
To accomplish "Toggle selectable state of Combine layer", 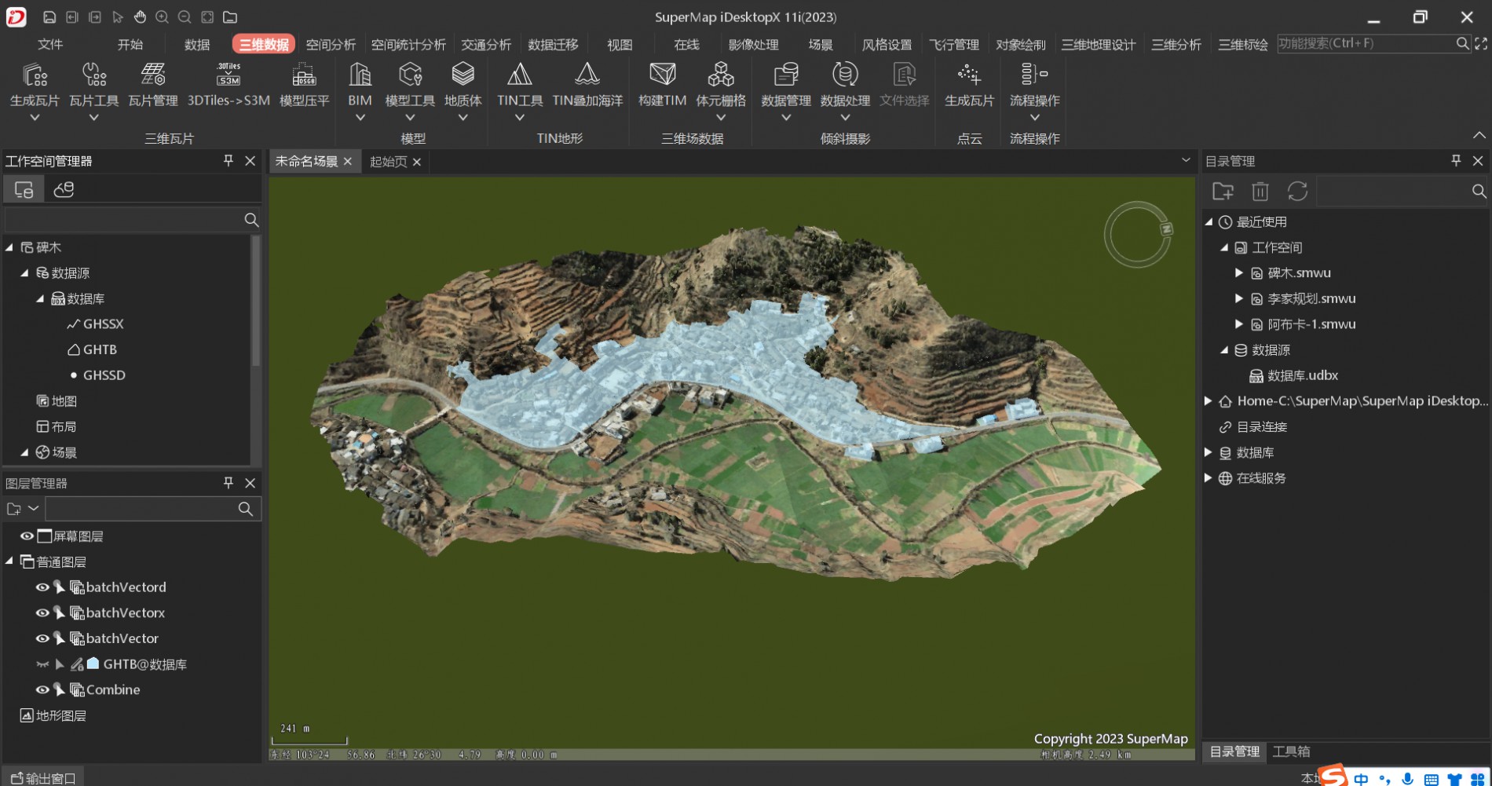I will point(60,689).
